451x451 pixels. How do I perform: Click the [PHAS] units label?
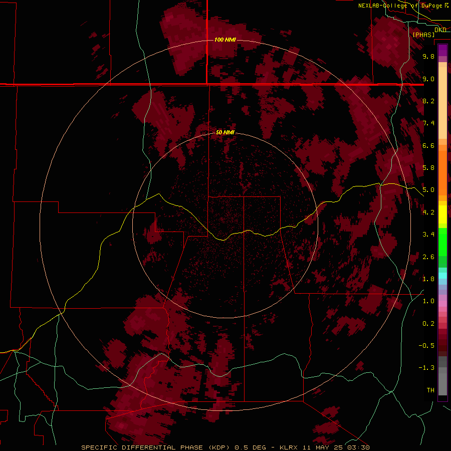423,35
